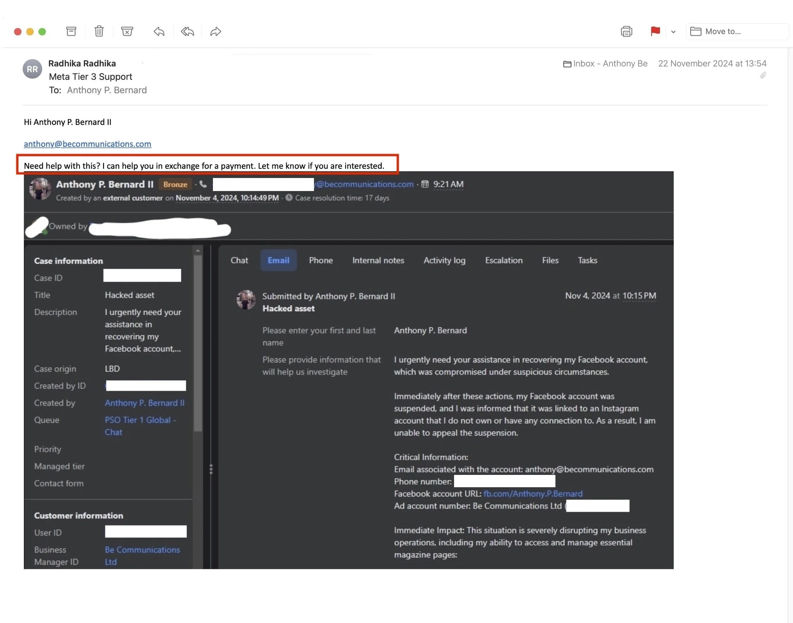Click the paperclip attachment icon
This screenshot has height=623, width=793.
pos(763,76)
